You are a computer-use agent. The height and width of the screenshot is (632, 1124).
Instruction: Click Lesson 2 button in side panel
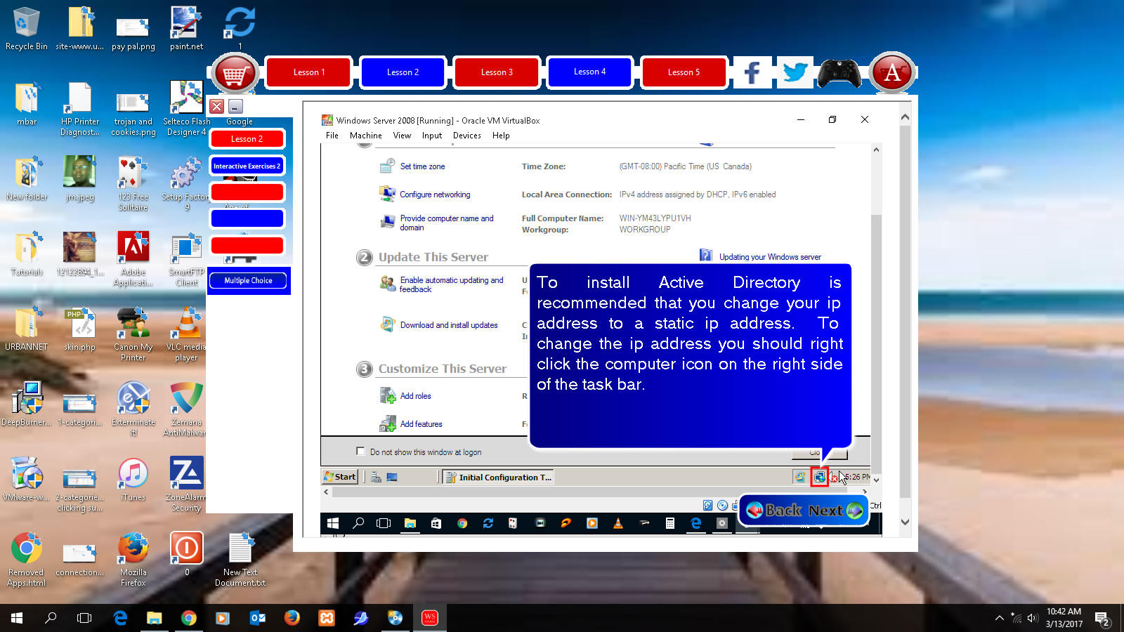pyautogui.click(x=247, y=139)
